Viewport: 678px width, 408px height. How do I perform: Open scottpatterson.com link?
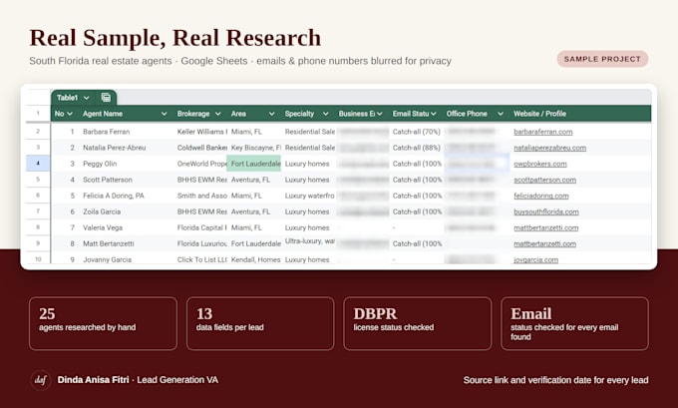click(x=544, y=180)
